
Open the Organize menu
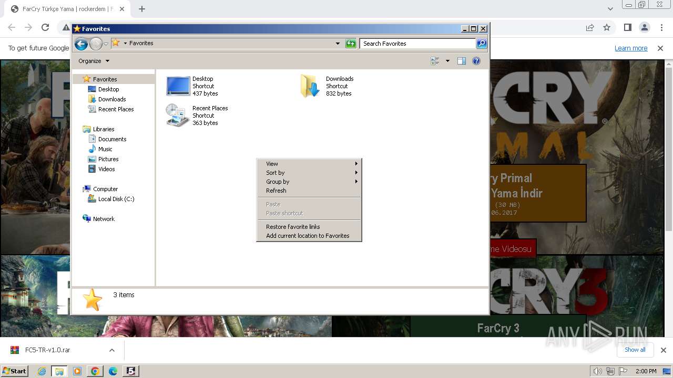pos(94,61)
